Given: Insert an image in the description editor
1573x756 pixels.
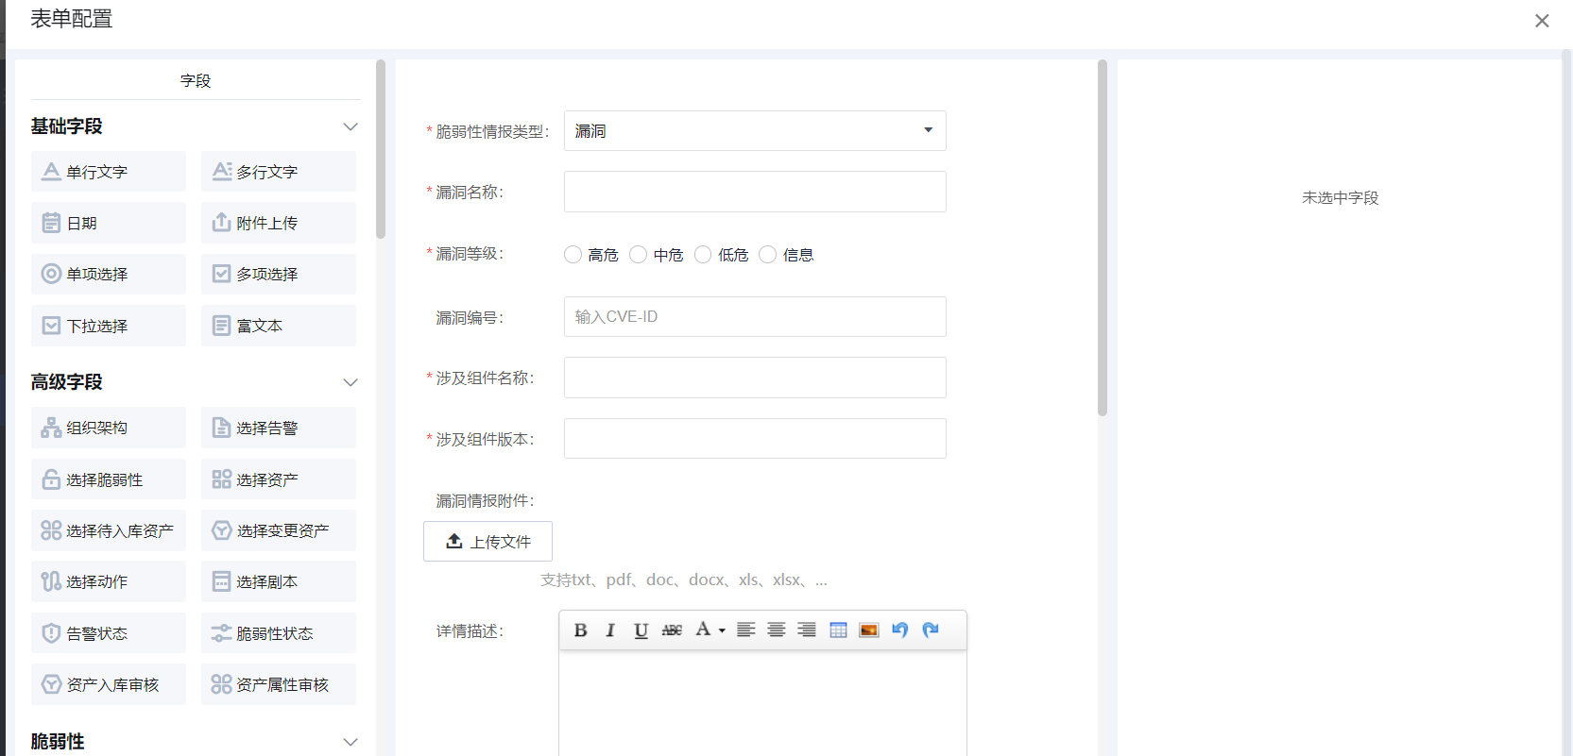Looking at the screenshot, I should (x=869, y=630).
